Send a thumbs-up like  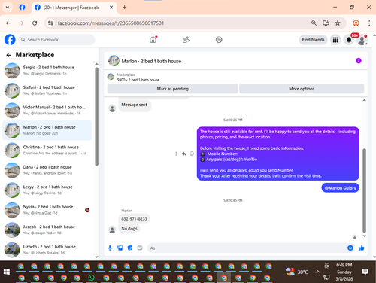point(361,248)
